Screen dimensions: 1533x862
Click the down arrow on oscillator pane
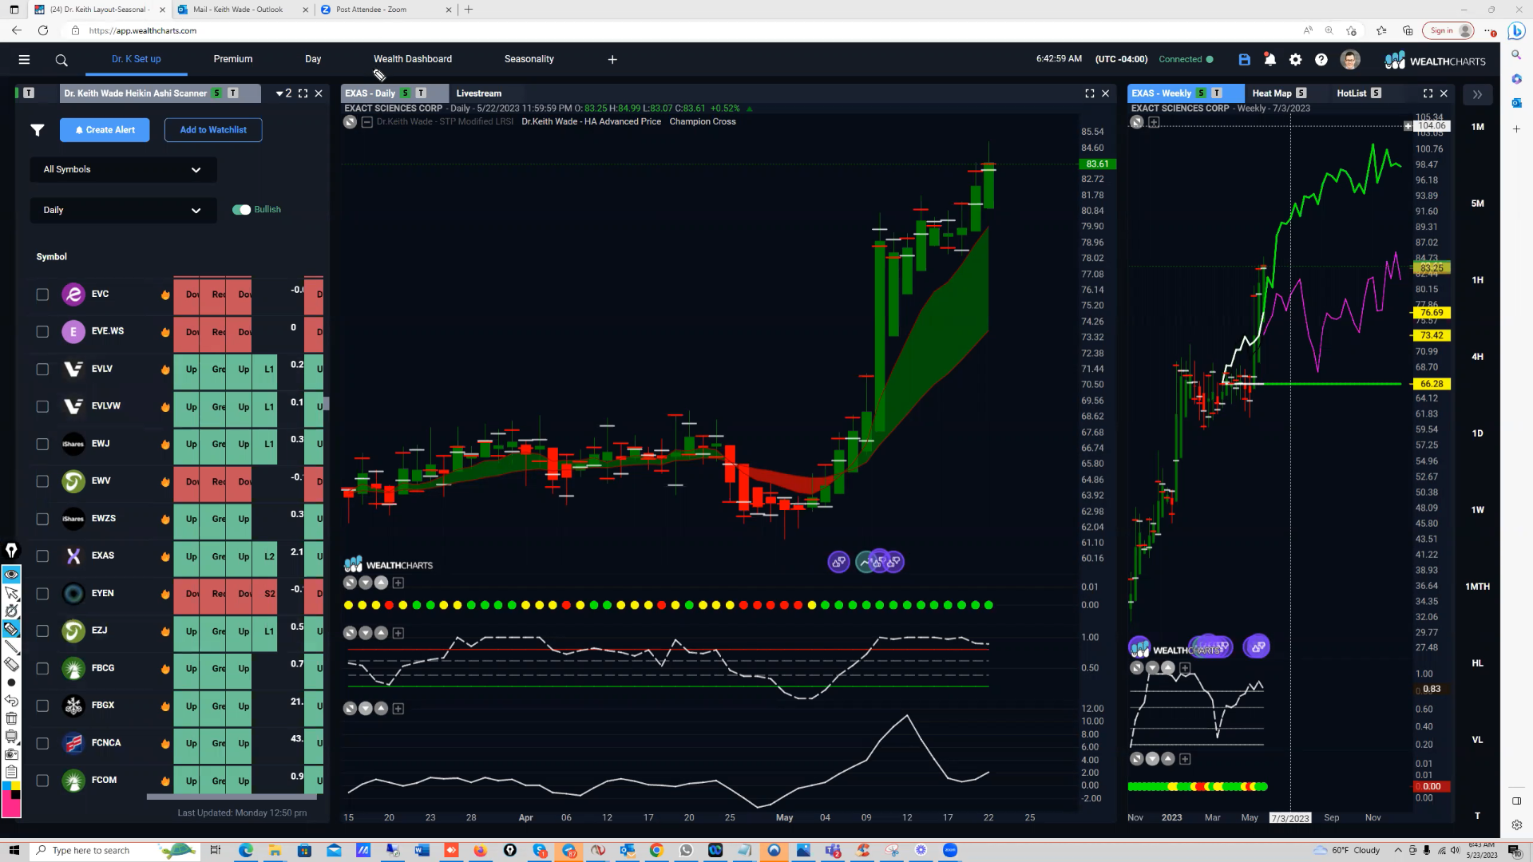pyautogui.click(x=366, y=633)
